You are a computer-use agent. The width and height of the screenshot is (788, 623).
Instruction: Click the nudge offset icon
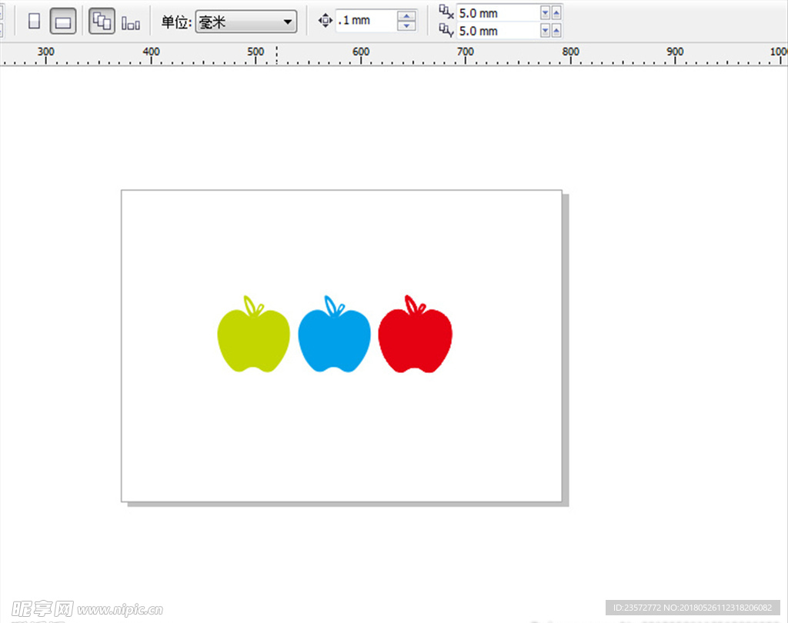tap(326, 21)
